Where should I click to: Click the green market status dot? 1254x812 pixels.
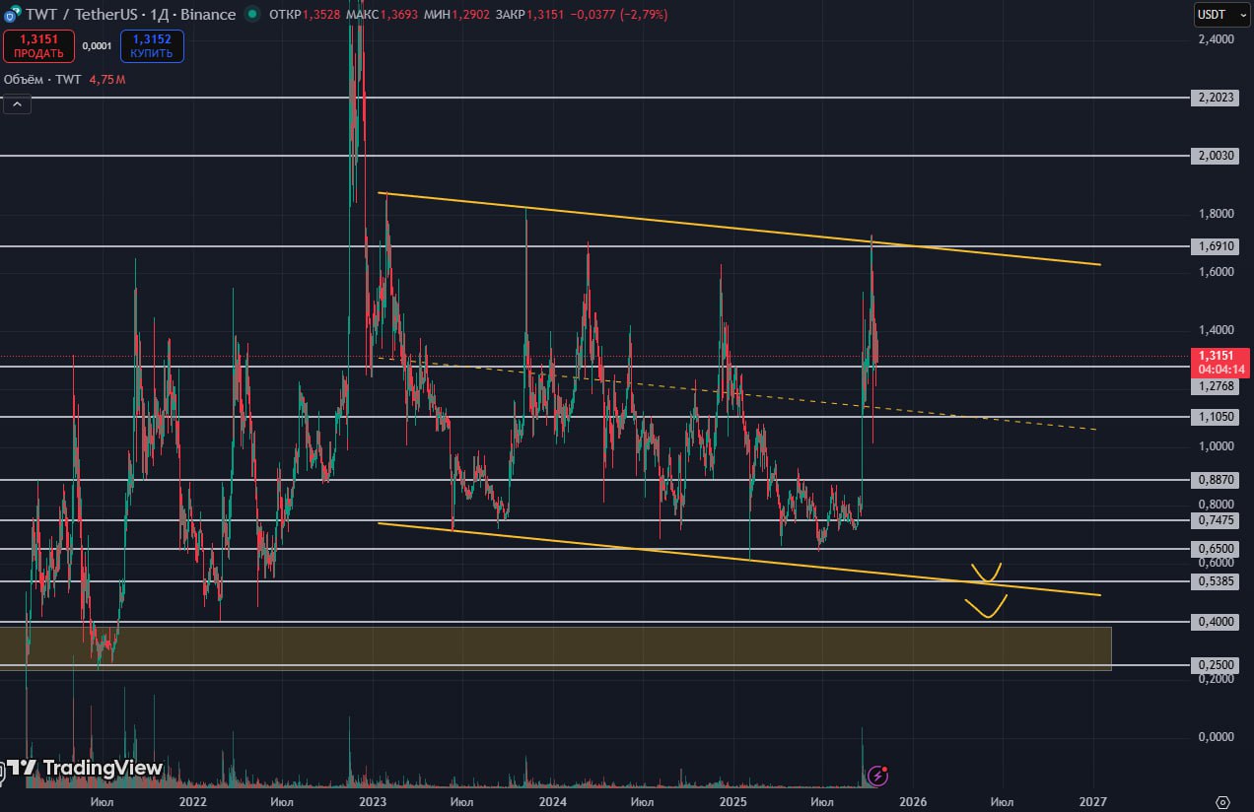253,15
